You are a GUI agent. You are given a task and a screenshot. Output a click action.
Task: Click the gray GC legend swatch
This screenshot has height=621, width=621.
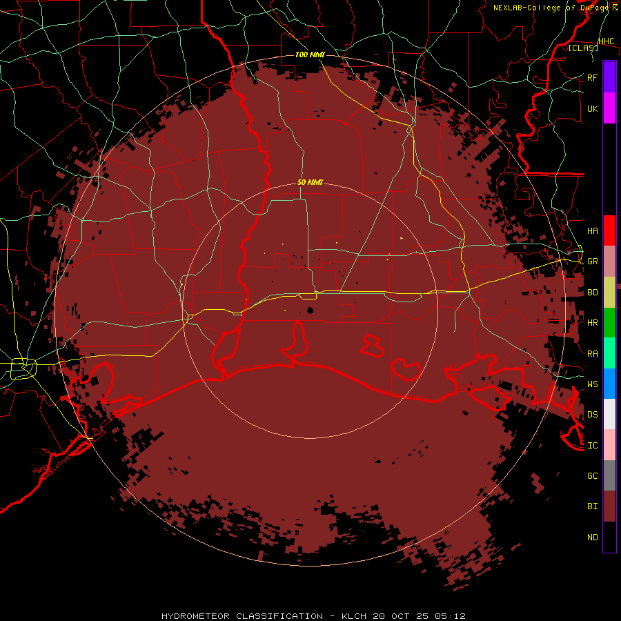click(609, 475)
